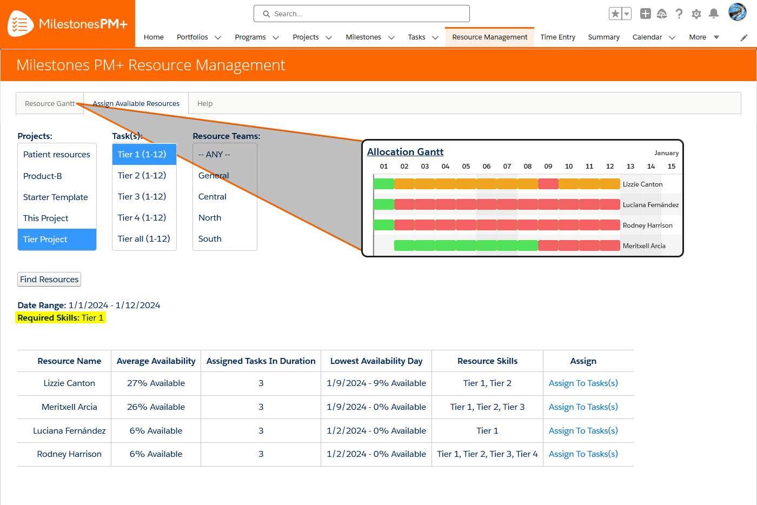Open help via the question mark icon

pyautogui.click(x=679, y=13)
